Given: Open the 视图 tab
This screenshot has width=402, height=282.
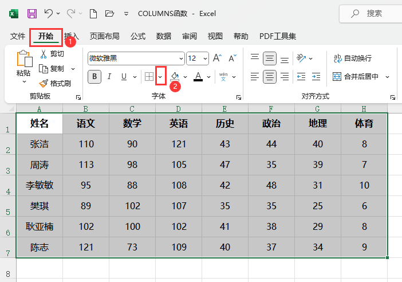Looking at the screenshot, I should click(x=215, y=36).
